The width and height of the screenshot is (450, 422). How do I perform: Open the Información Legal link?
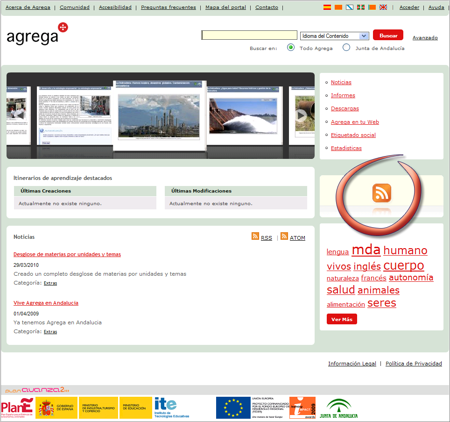(352, 364)
